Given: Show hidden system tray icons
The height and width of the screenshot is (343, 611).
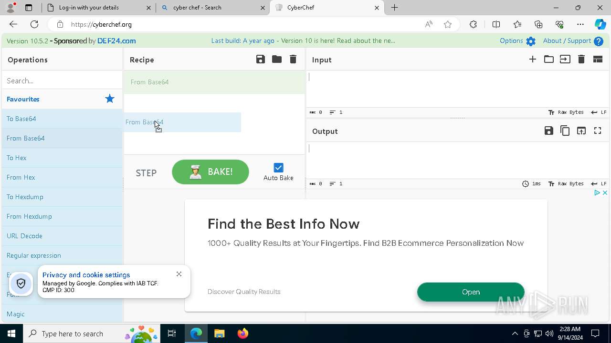Looking at the screenshot, I should (x=515, y=333).
